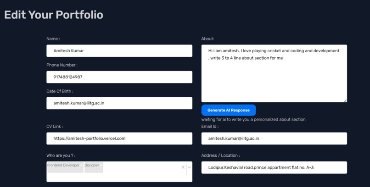370x187 pixels.
Task: Click the Designer tag text
Action: coord(92,165)
